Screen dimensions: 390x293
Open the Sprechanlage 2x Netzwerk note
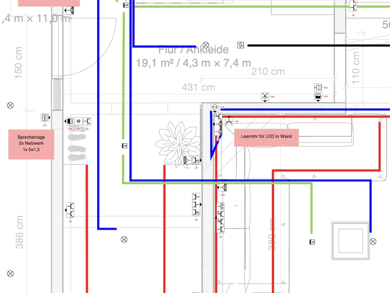tap(31, 143)
